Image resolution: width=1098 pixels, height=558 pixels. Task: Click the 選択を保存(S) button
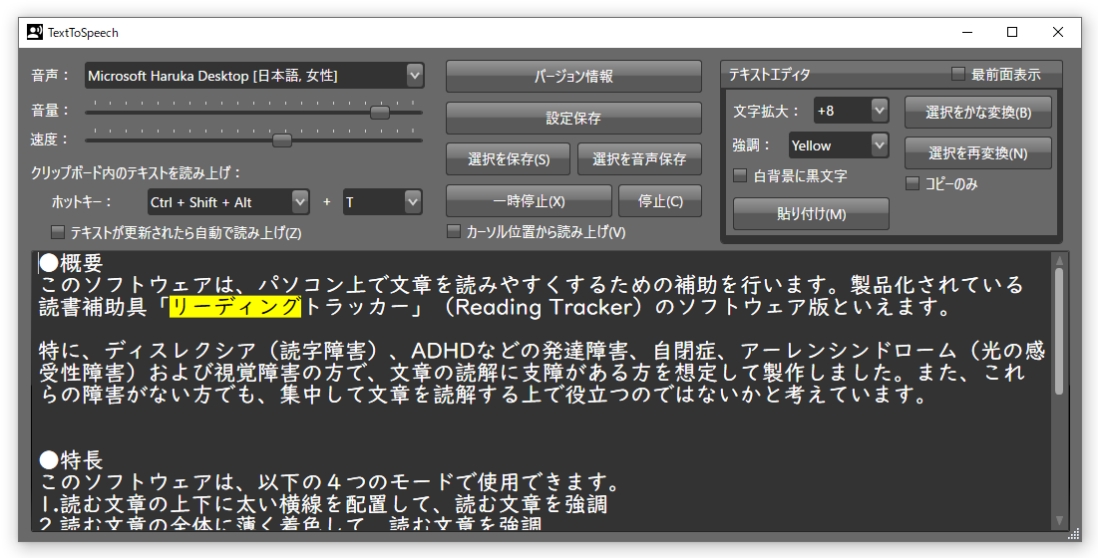[x=509, y=159]
